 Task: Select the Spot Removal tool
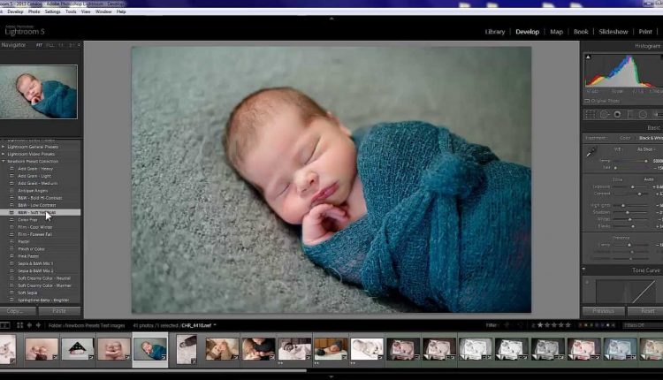click(x=604, y=115)
